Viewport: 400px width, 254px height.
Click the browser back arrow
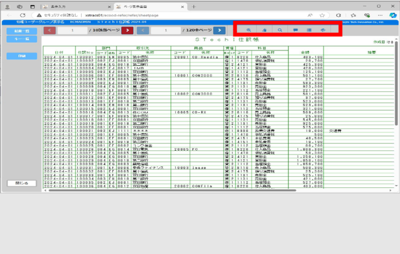pyautogui.click(x=9, y=15)
